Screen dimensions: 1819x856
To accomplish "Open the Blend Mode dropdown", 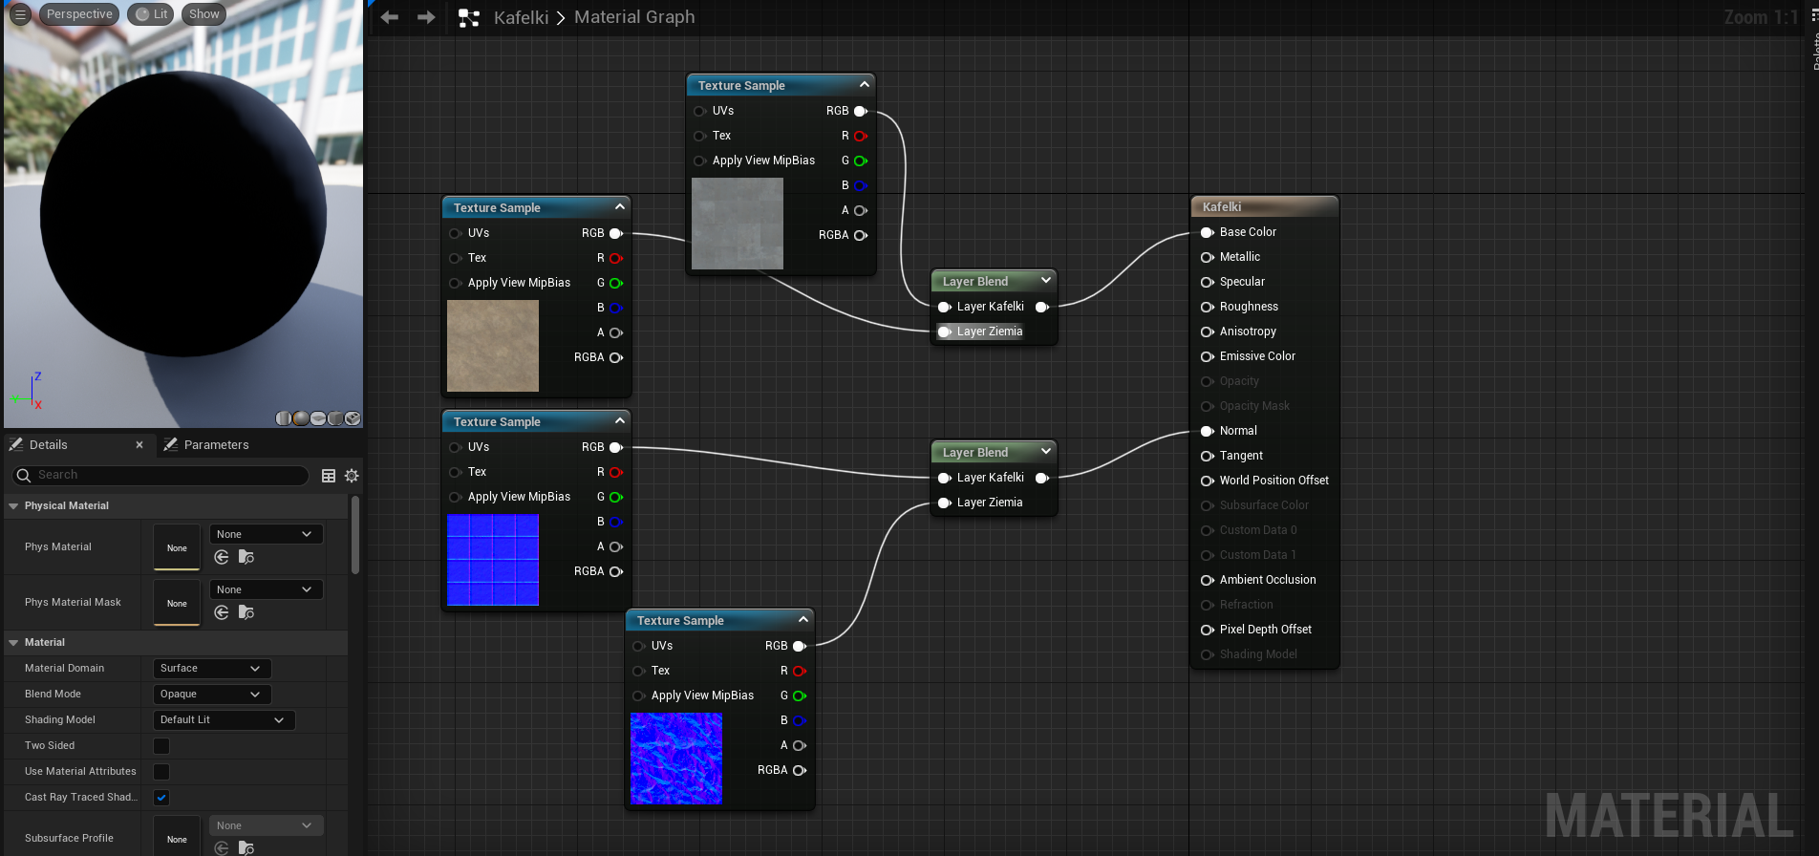I will click(211, 695).
